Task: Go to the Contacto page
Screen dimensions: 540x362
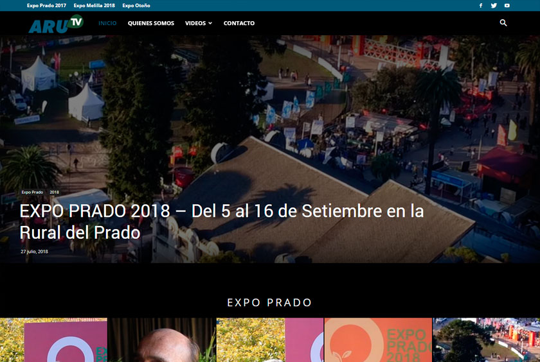Action: (239, 23)
